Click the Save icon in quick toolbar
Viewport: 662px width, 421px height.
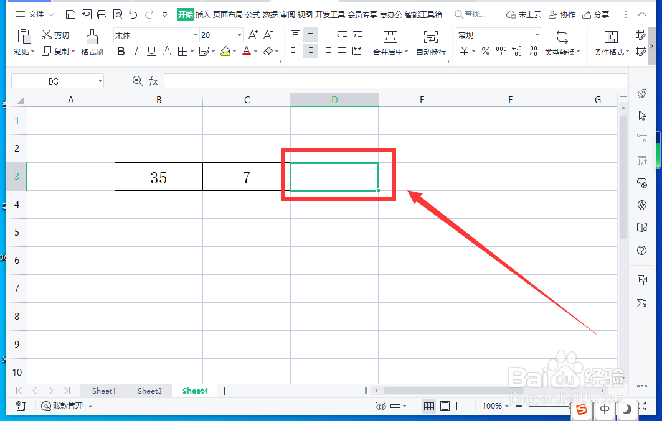[x=70, y=15]
